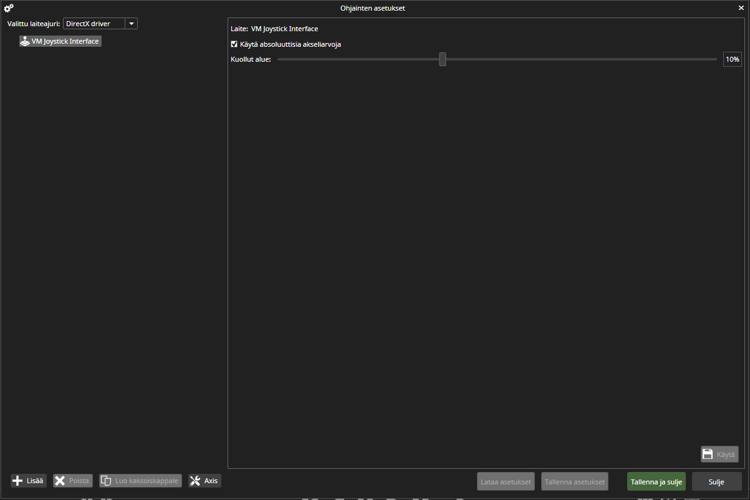Click the 10% dead zone value field
Screen dimensions: 750x500
pos(732,59)
